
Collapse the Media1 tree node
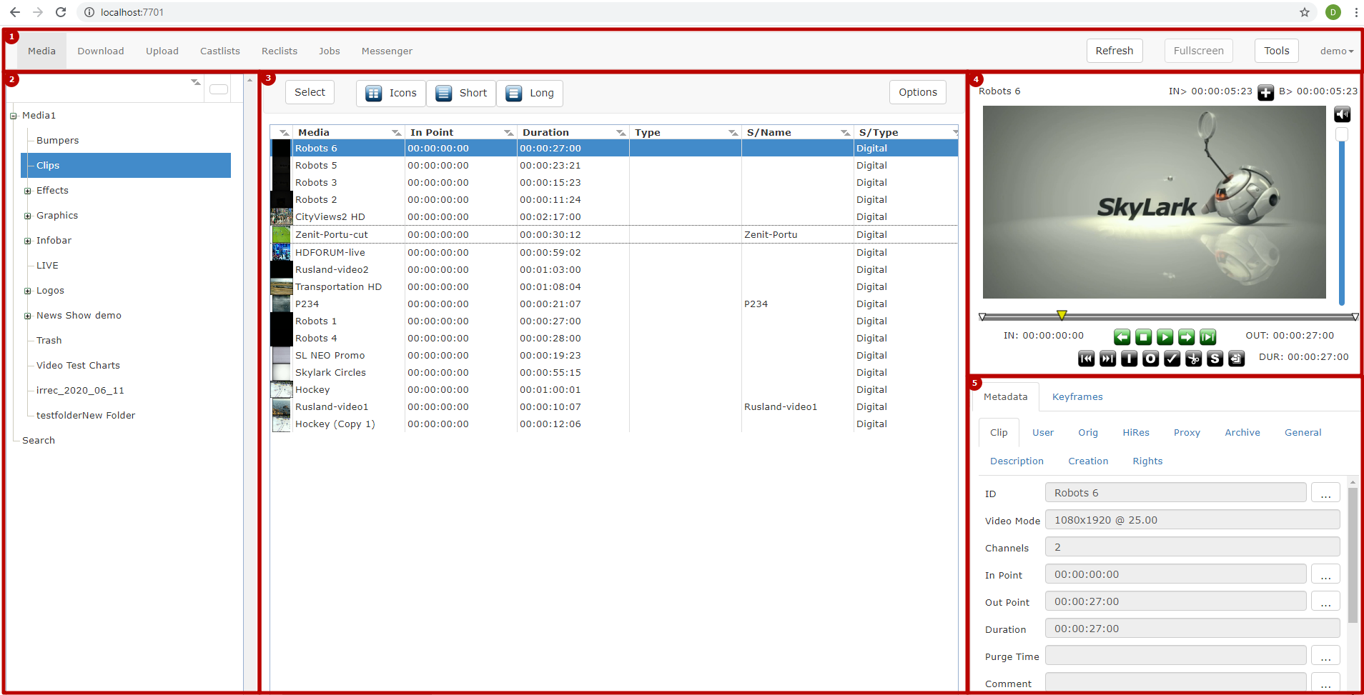click(x=13, y=116)
